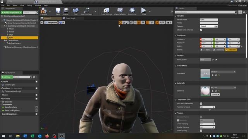The width and height of the screenshot is (248, 139).
Task: Click the Add New button in My Blueprint
Action: coord(7,77)
